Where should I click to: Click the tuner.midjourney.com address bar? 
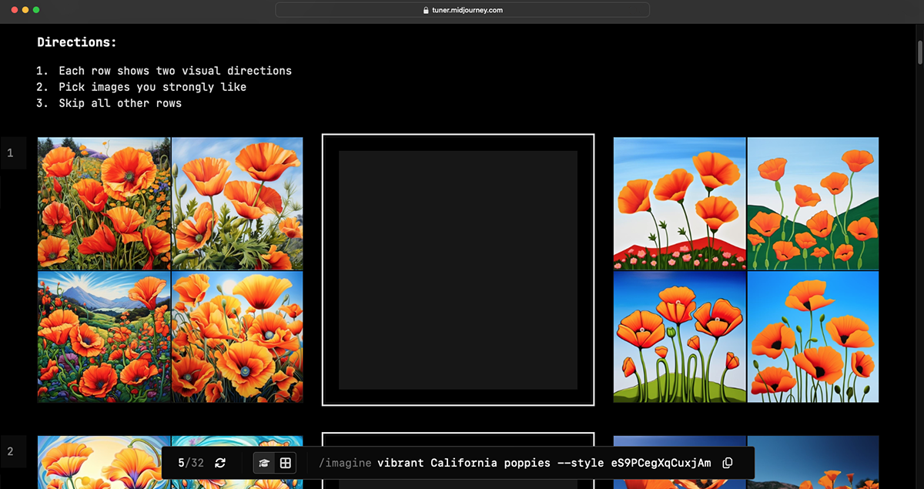462,10
